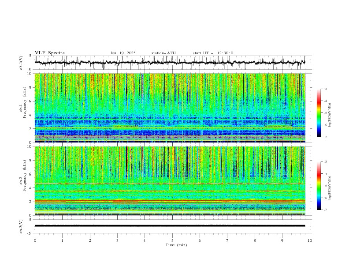Click the log(PSD) label beside ch.2 color bar

[x=330, y=187]
